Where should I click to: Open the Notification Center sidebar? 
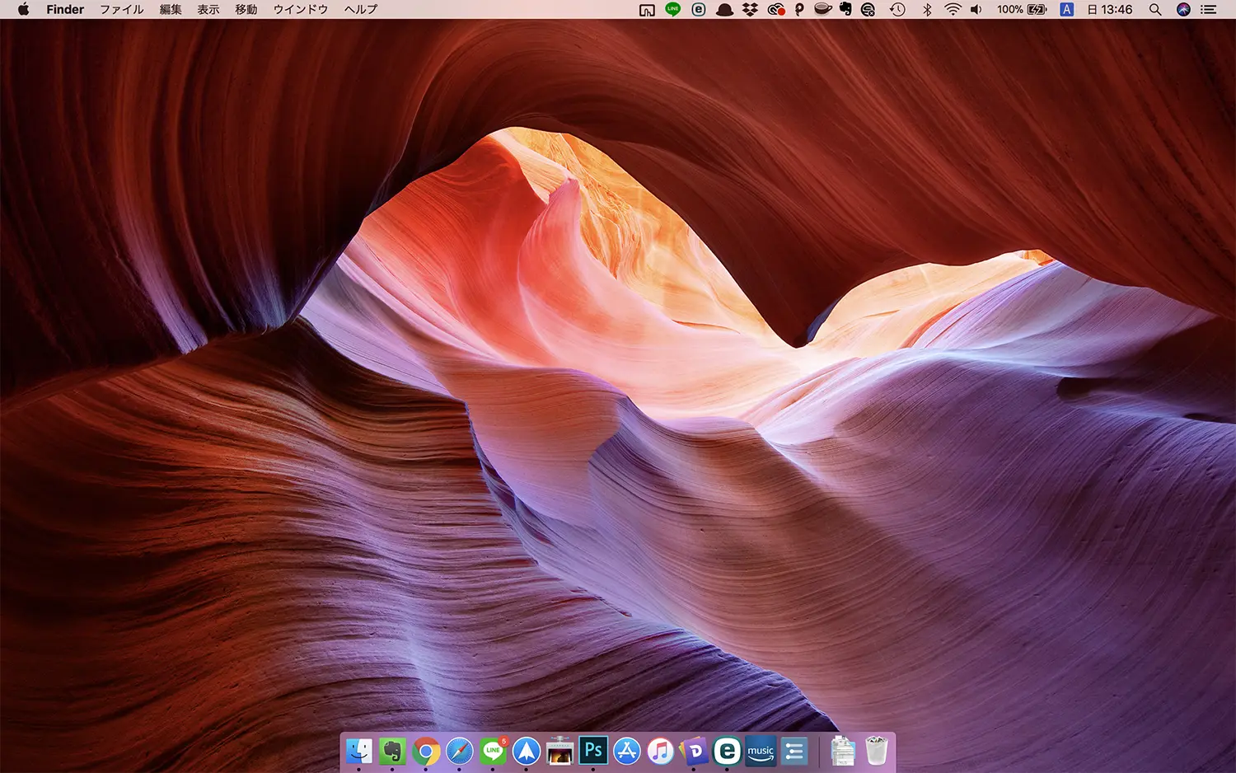tap(1209, 10)
